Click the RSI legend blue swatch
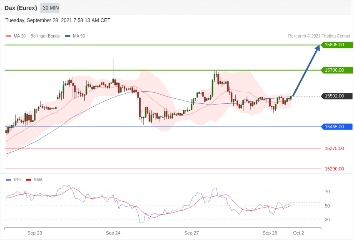This screenshot has height=240, width=354. 8,180
